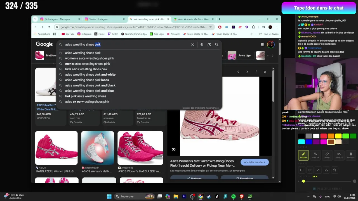Click Signaler des prédictions inappropriées link
Image resolution: width=358 pixels, height=201 pixels.
point(201,108)
